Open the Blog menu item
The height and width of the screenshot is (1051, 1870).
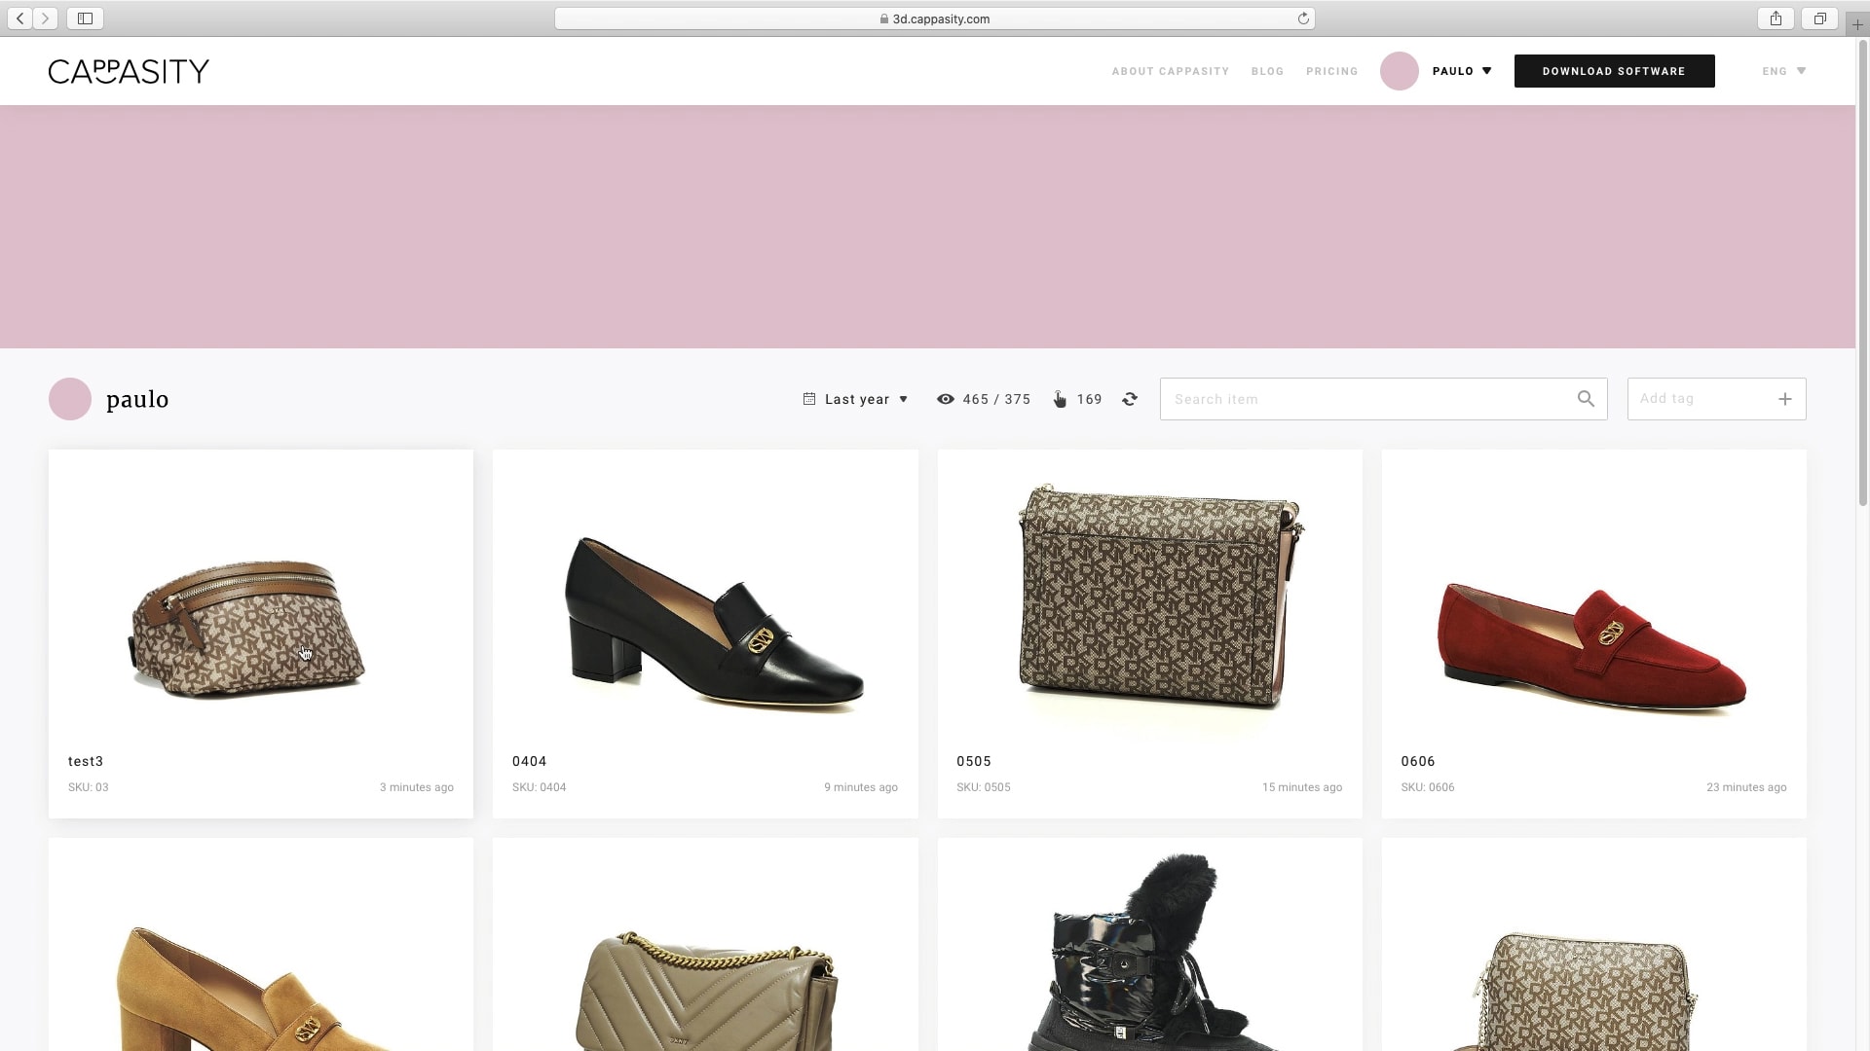(1267, 71)
